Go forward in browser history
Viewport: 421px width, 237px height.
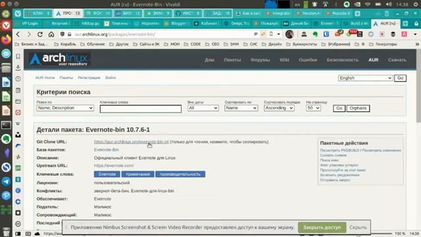(29, 34)
